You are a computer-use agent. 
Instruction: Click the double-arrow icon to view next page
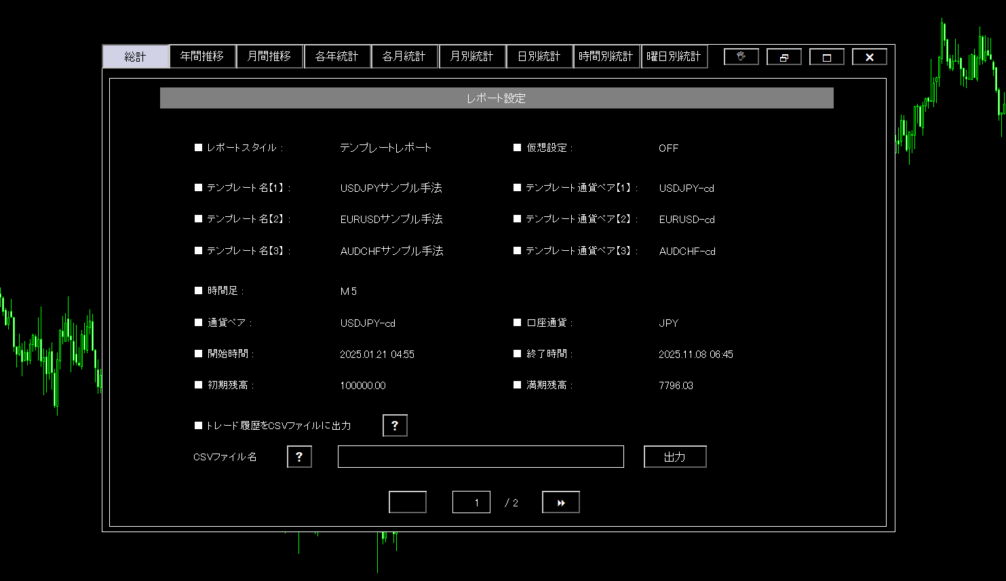point(560,502)
